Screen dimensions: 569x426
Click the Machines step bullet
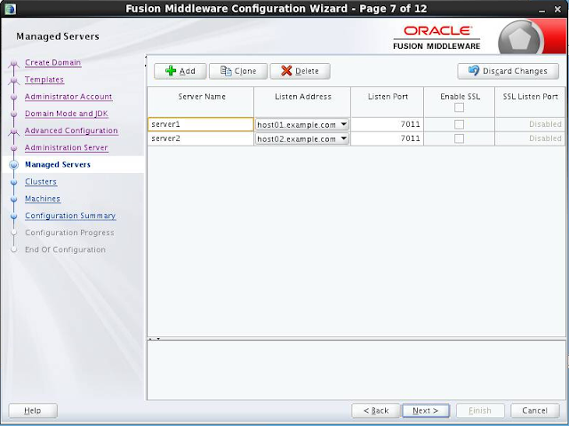14,199
